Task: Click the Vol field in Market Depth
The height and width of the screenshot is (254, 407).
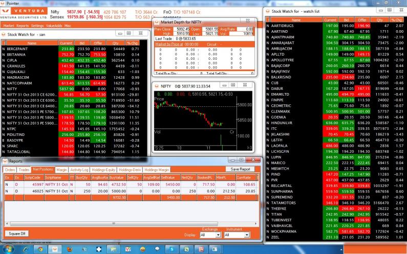Action: click(242, 34)
